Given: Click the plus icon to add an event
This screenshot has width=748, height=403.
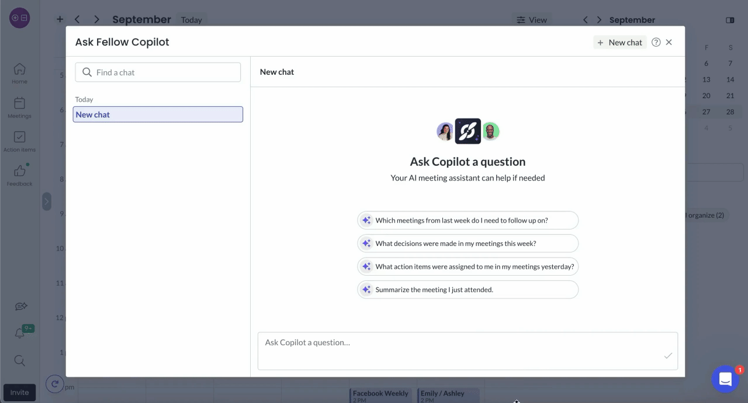Looking at the screenshot, I should tap(60, 19).
